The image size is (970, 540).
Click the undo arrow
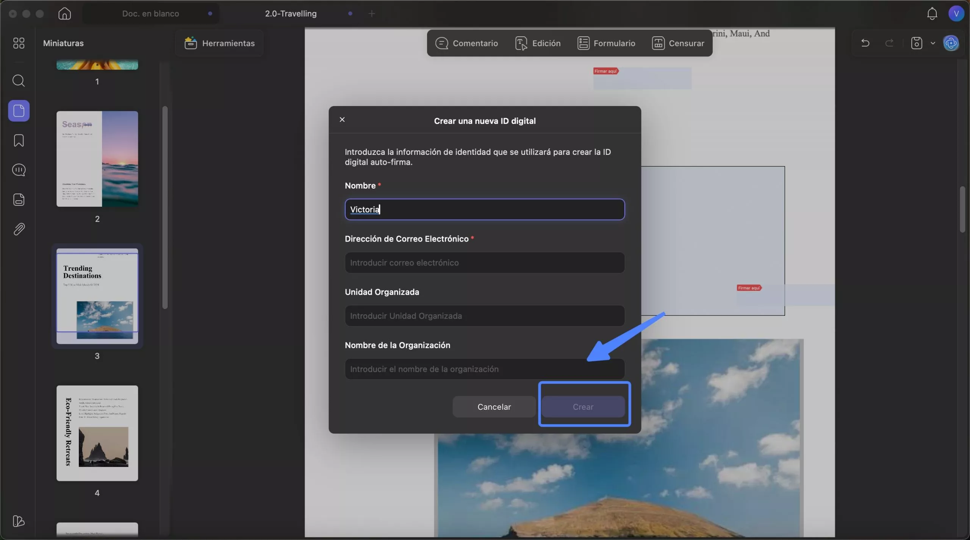[x=865, y=43]
